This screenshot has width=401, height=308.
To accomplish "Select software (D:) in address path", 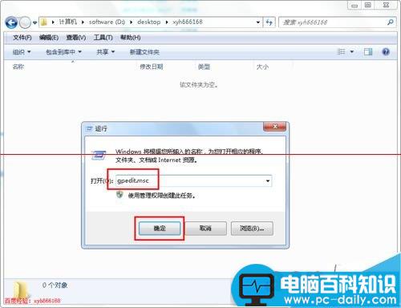I will tap(107, 22).
